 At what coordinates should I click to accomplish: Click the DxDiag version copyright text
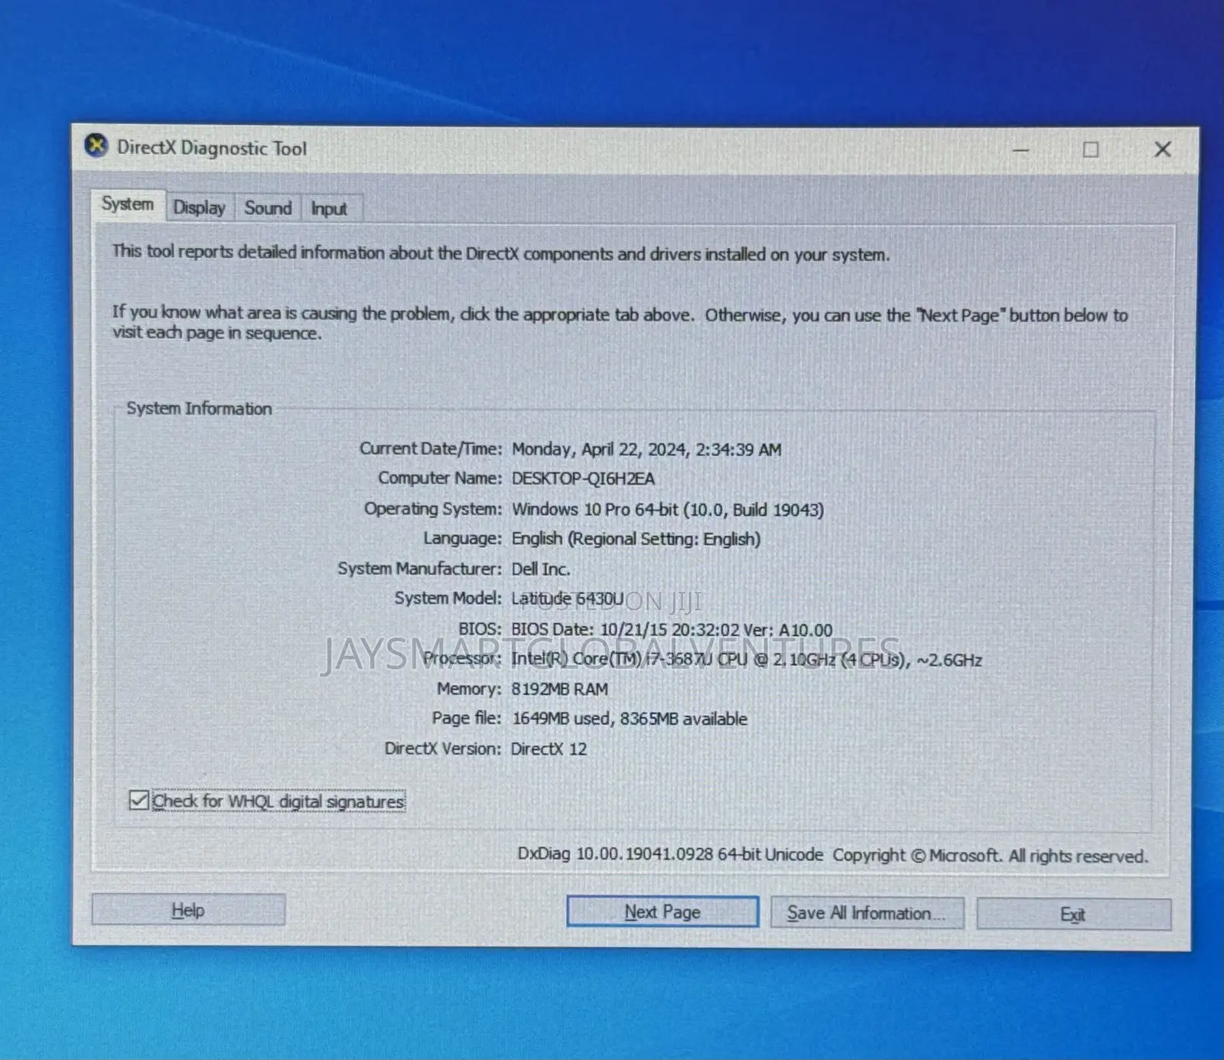(x=833, y=855)
